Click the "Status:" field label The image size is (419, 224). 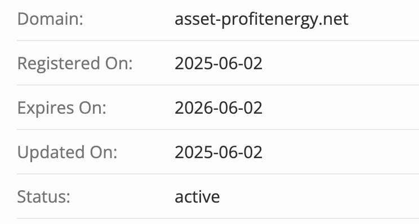pyautogui.click(x=43, y=197)
